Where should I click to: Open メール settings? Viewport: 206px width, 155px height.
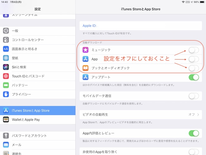38,145
